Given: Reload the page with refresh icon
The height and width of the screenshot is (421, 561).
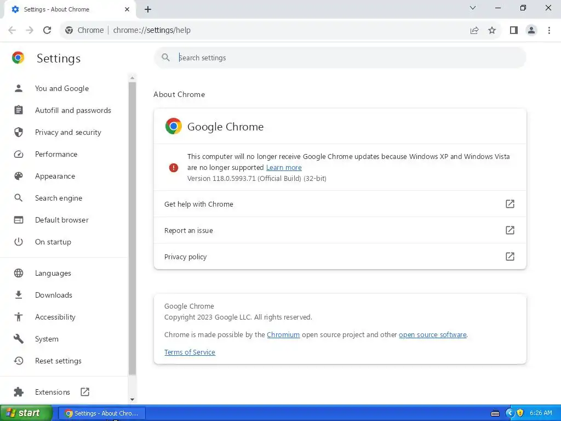Looking at the screenshot, I should pos(47,30).
